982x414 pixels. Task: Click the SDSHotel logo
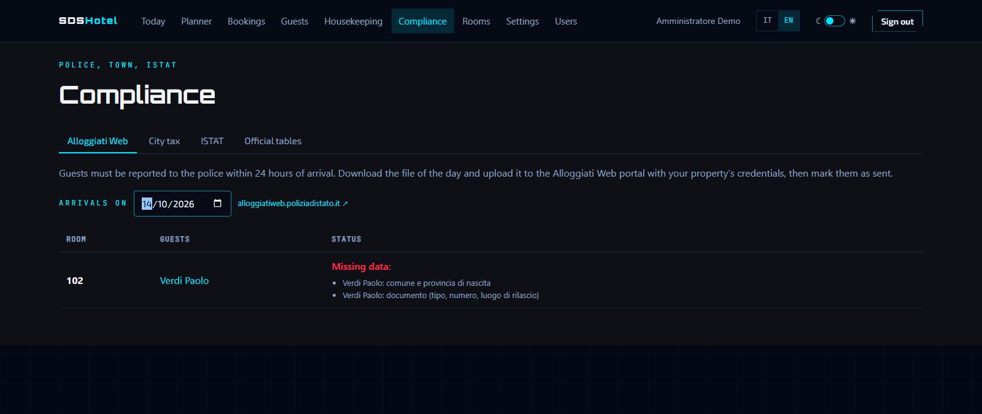[x=88, y=21]
